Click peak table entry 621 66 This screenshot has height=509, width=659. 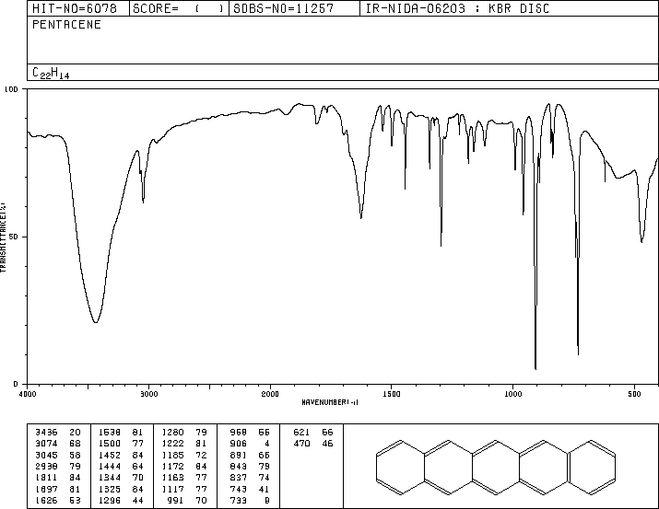pos(313,432)
